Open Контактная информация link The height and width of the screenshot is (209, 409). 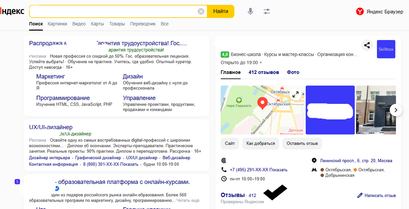pos(54,164)
